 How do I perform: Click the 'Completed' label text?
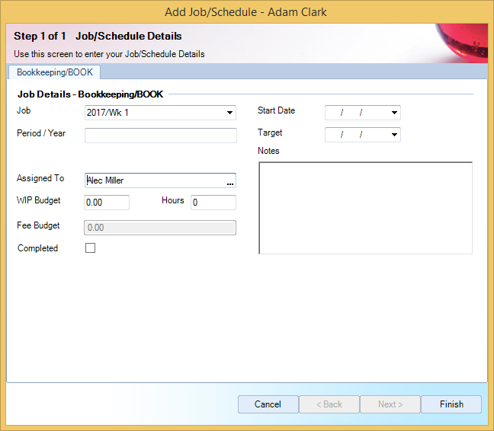point(37,248)
